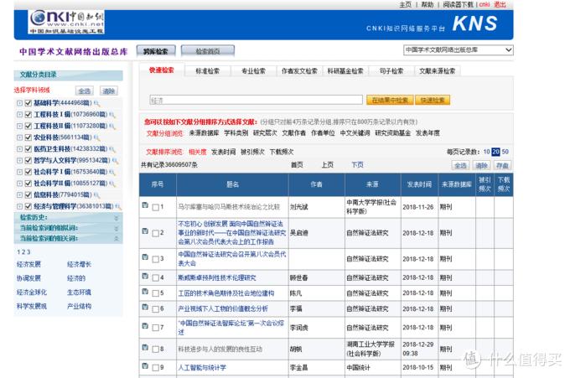Select the 文献来源检索 tab
The image size is (570, 378).
(x=438, y=71)
